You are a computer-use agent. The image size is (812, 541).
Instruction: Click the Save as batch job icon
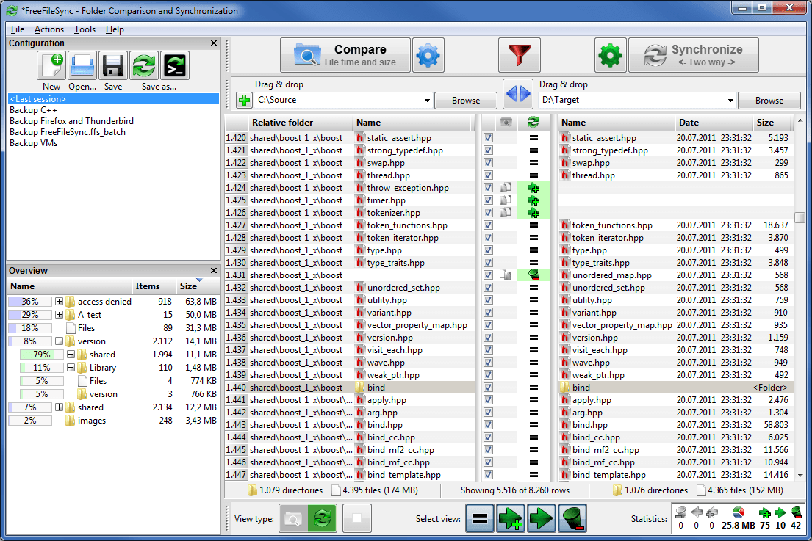(x=174, y=65)
